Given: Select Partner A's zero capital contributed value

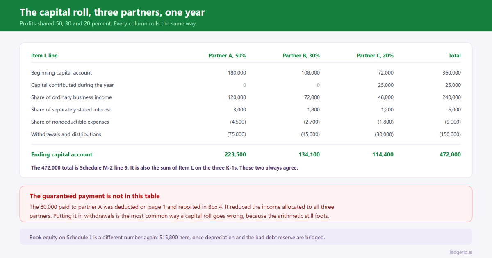Looking at the screenshot, I should [244, 85].
